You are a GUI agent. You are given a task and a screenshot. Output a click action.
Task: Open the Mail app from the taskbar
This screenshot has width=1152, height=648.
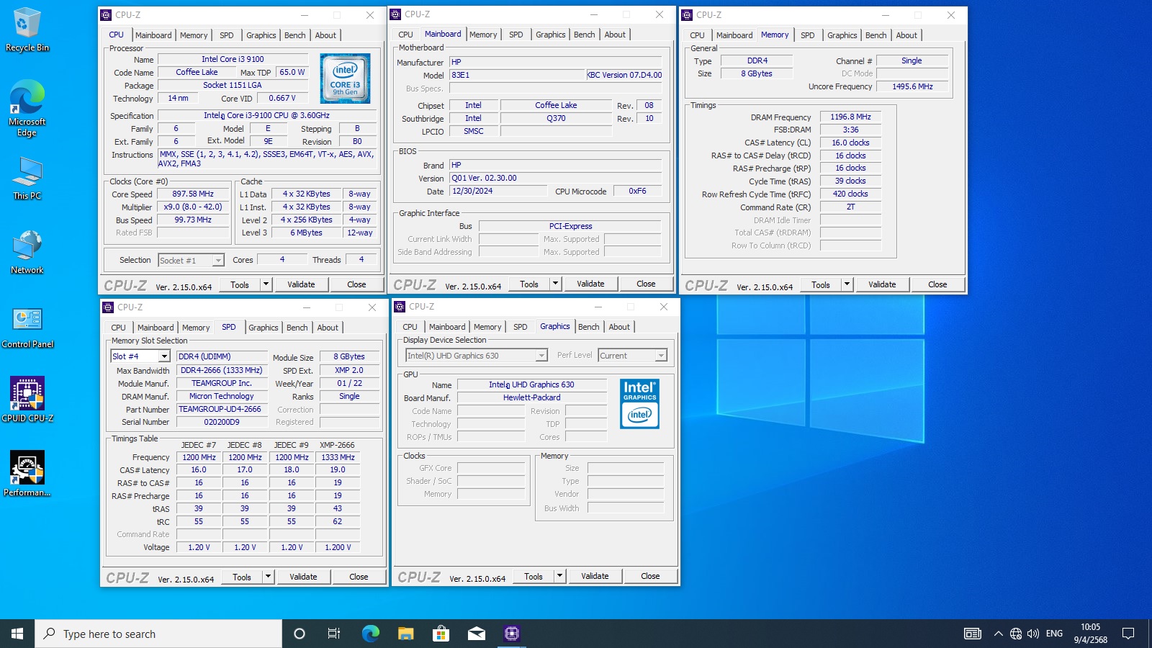tap(476, 634)
